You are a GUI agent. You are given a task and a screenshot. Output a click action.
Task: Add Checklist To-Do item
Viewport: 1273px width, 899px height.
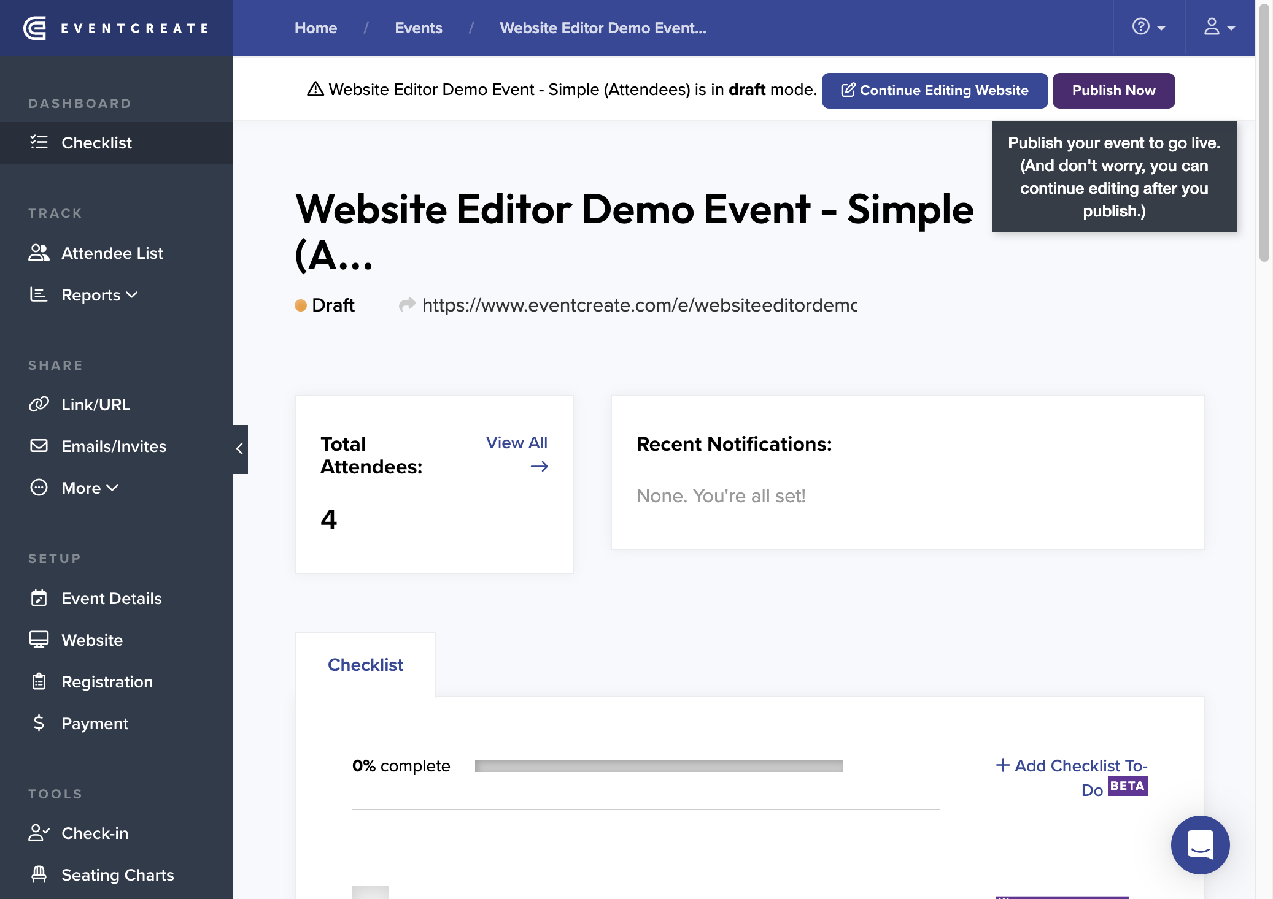(x=1071, y=778)
